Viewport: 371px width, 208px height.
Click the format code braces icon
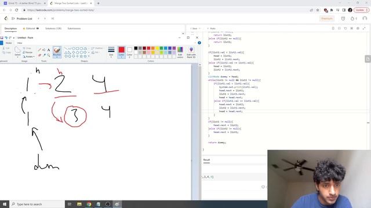pos(339,28)
